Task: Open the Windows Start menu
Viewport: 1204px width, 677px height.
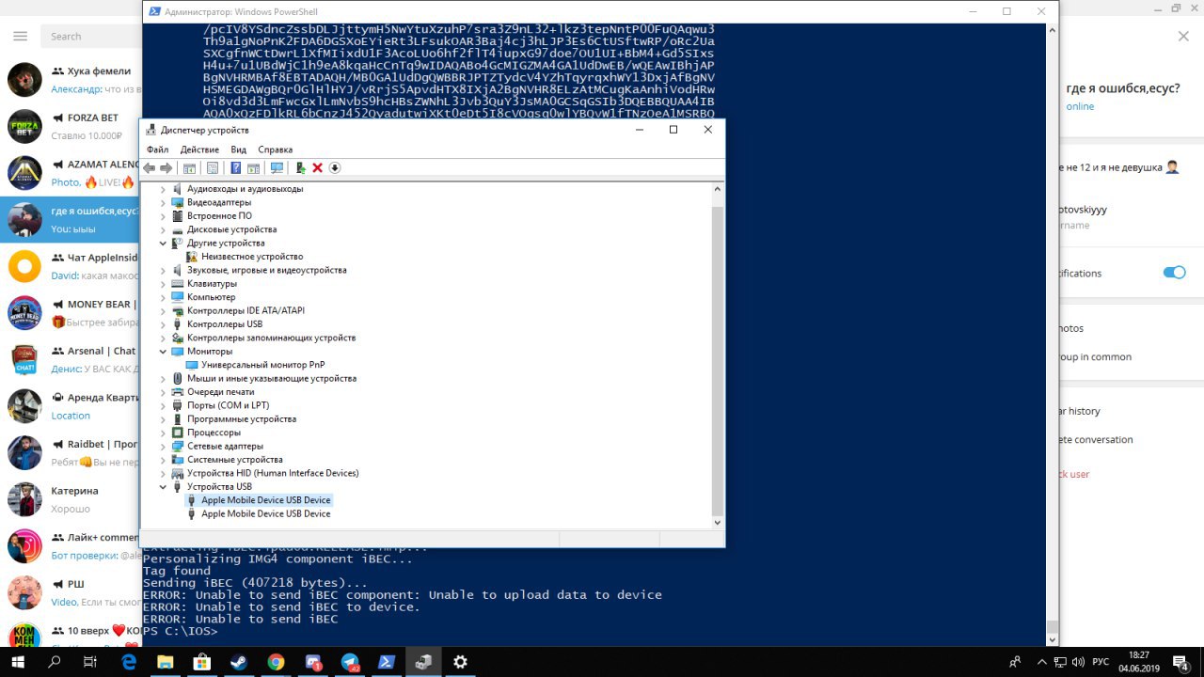Action: [x=18, y=662]
